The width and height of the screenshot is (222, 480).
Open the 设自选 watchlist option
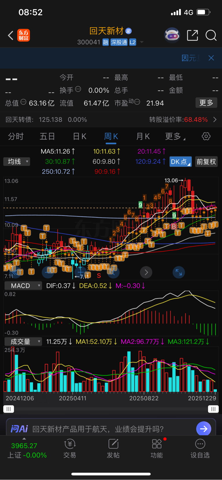point(200,449)
